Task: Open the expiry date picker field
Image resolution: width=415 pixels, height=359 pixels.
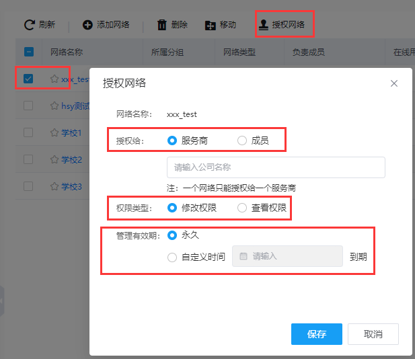Action: [288, 256]
